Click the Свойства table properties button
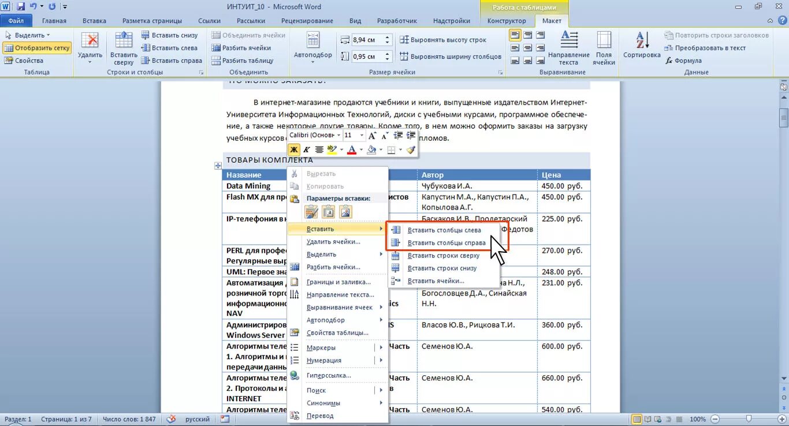The image size is (789, 426). (24, 61)
